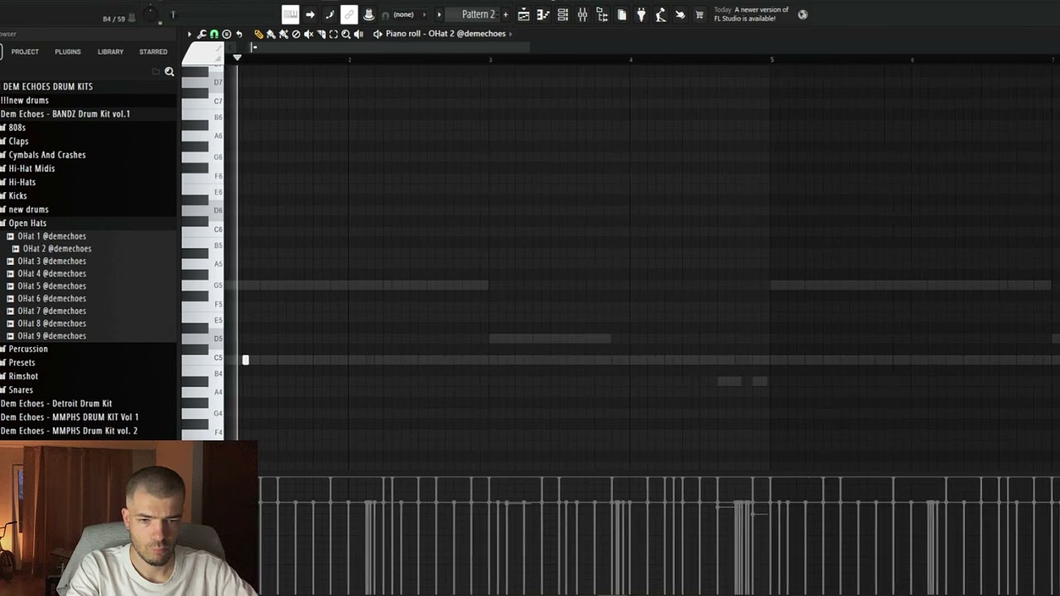The image size is (1060, 596).
Task: Expand the Percussion folder
Action: (28, 348)
